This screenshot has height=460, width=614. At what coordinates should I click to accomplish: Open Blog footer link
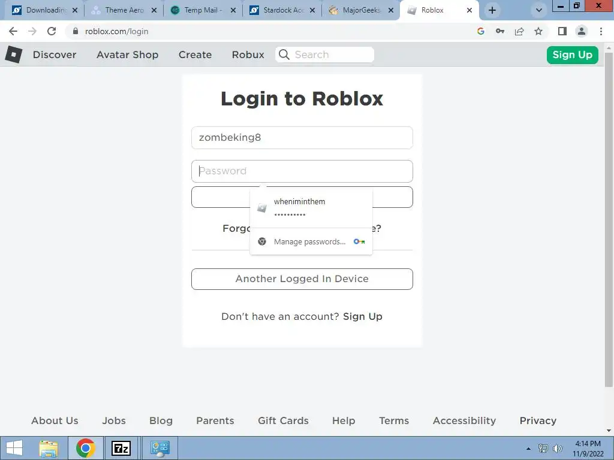[161, 420]
